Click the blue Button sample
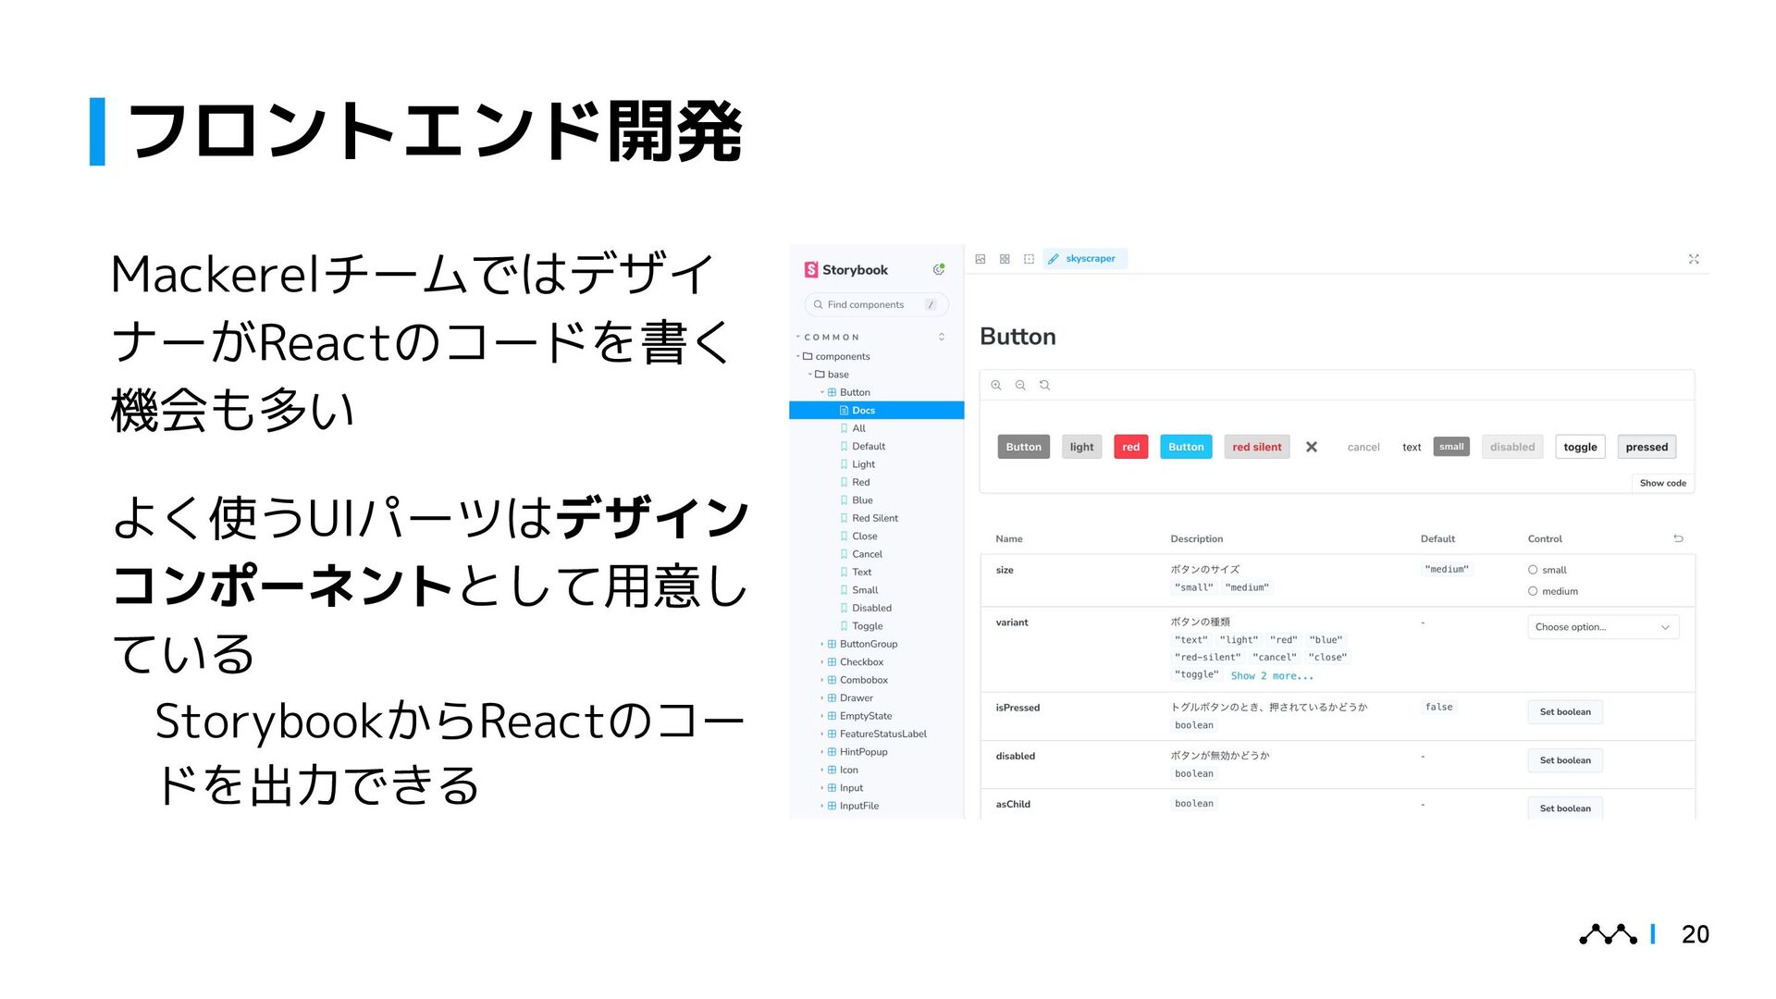 click(1186, 447)
